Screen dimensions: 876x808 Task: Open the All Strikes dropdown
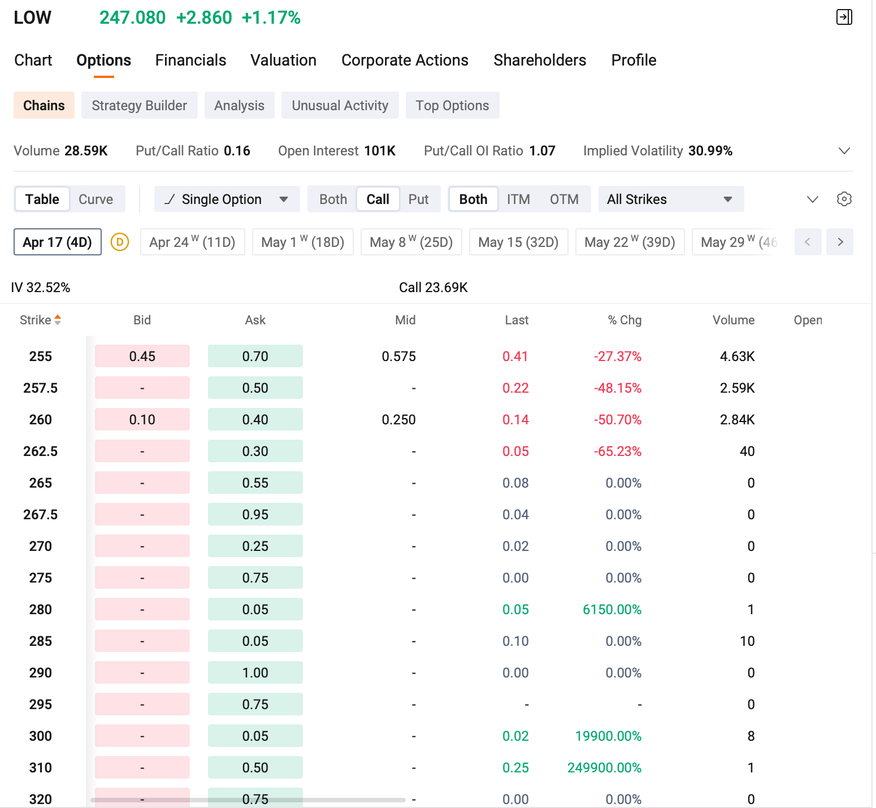coord(671,199)
